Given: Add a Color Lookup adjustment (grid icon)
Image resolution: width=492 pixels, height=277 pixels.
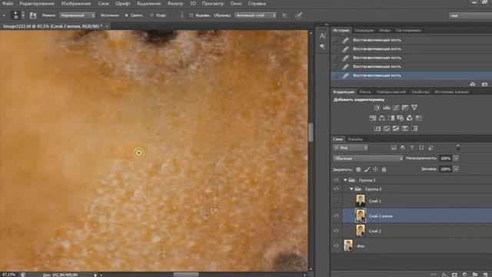Looking at the screenshot, I should pyautogui.click(x=418, y=118).
